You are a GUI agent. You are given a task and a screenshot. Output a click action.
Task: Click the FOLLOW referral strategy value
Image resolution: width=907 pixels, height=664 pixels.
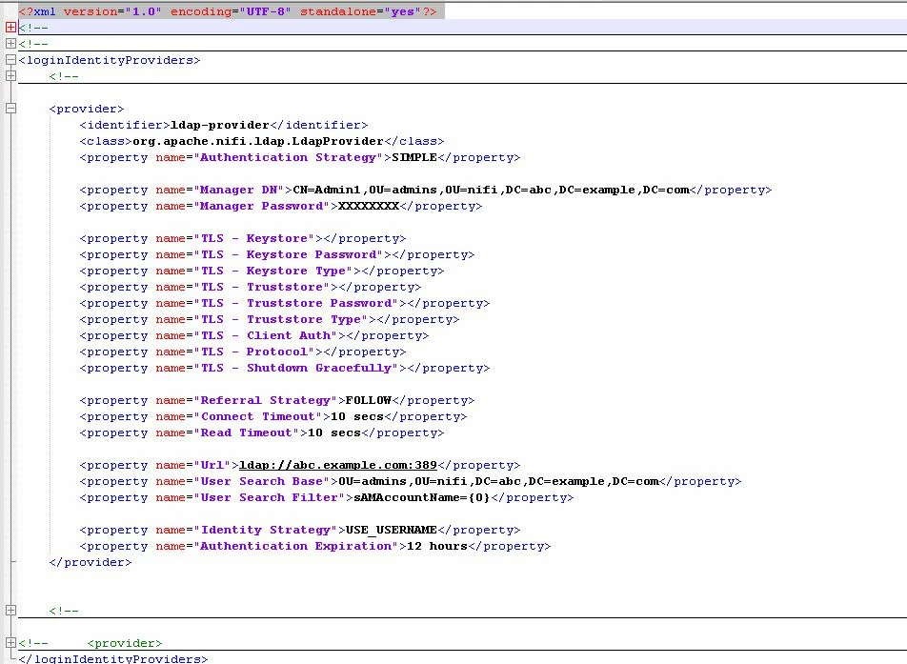tap(369, 400)
